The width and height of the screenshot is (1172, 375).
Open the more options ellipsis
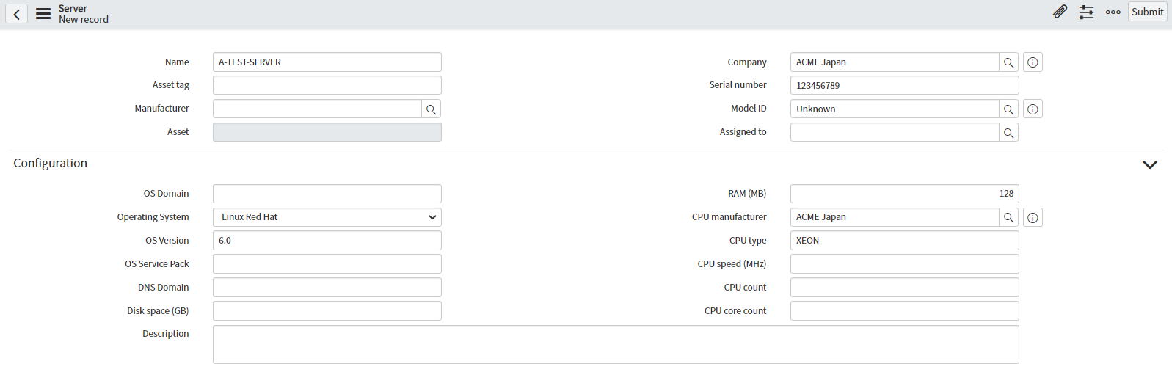pos(1113,12)
